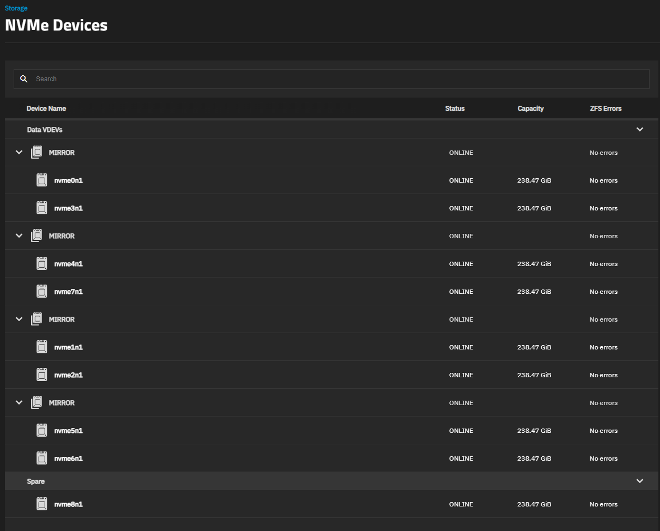Collapse the mirror containing nvme1n1
The width and height of the screenshot is (660, 531).
tap(19, 319)
